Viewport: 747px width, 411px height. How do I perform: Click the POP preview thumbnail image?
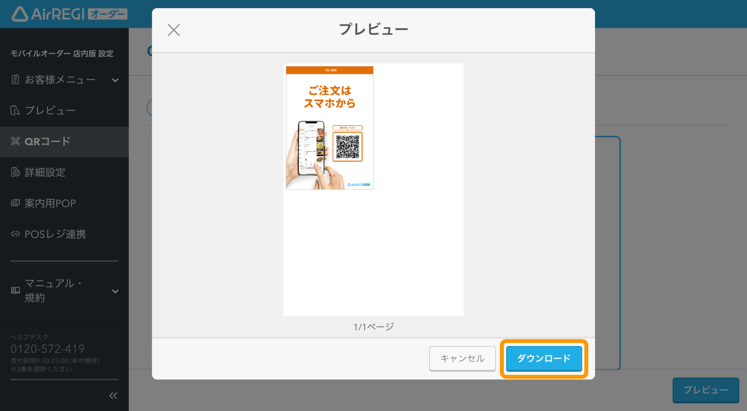click(x=330, y=128)
